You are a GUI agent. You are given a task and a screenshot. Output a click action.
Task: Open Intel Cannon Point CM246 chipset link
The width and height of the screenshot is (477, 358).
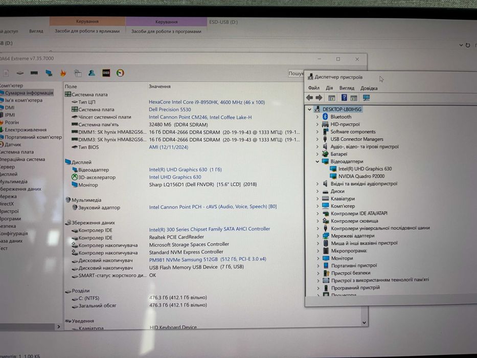click(200, 117)
